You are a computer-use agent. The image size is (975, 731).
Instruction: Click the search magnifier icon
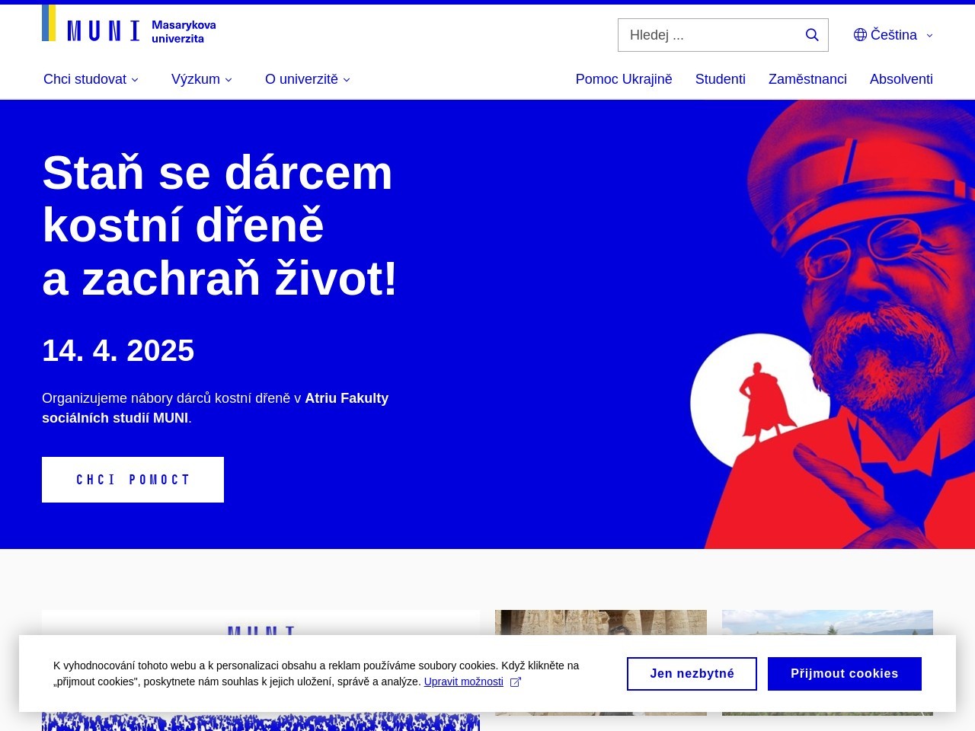812,35
